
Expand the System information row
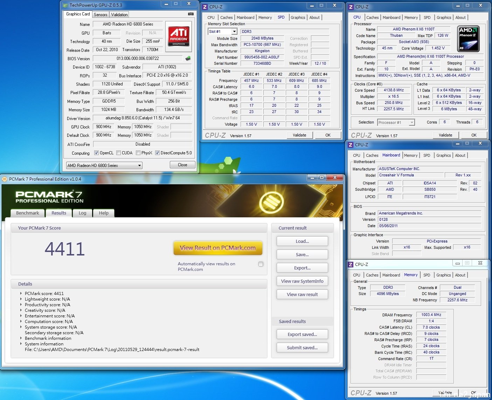coord(21,344)
